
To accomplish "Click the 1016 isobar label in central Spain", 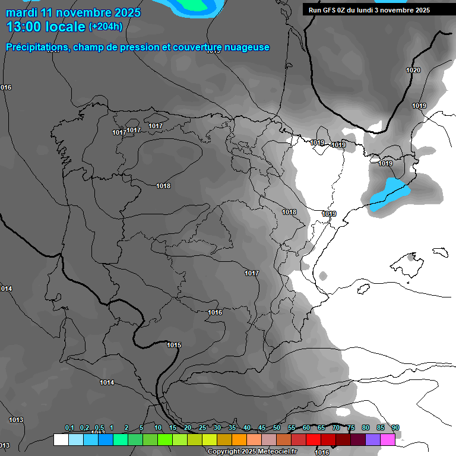I will (x=215, y=312).
